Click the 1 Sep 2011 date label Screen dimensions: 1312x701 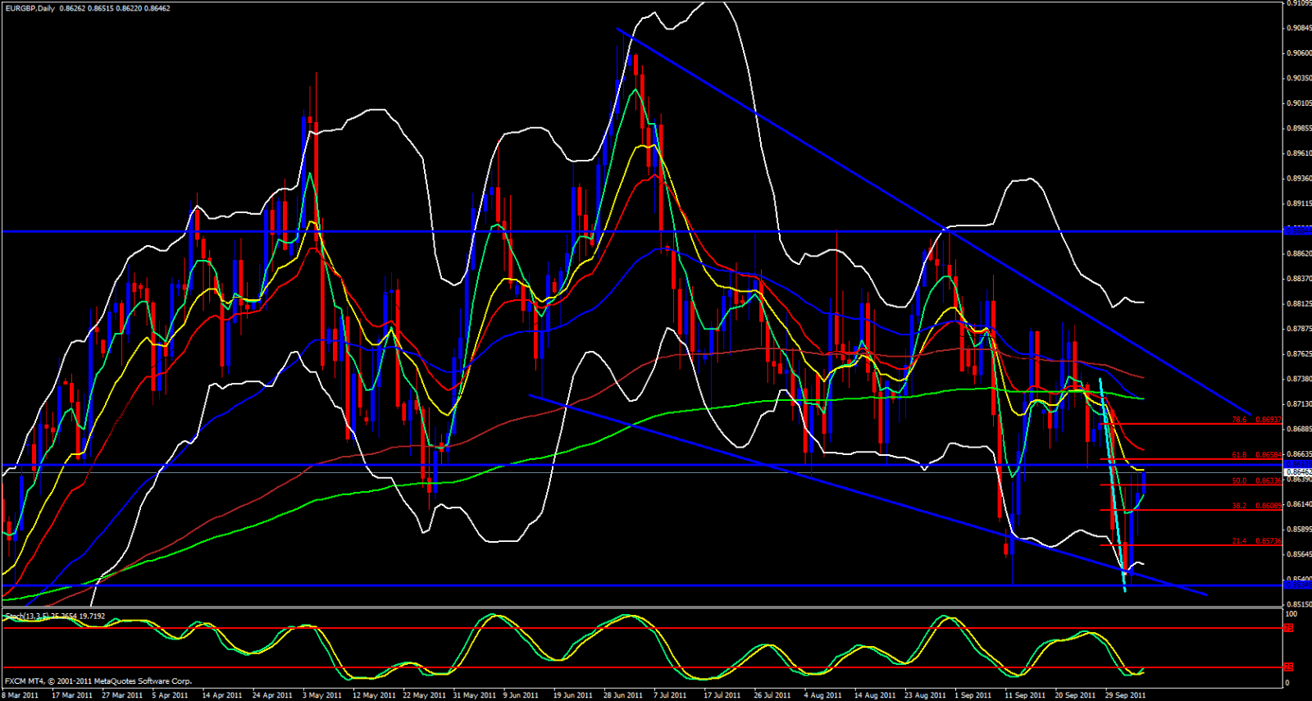tap(974, 695)
